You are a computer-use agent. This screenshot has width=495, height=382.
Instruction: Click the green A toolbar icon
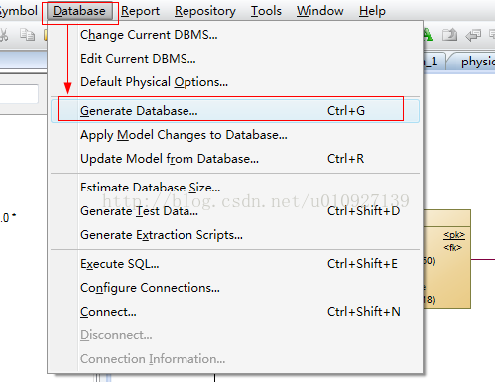(x=428, y=35)
